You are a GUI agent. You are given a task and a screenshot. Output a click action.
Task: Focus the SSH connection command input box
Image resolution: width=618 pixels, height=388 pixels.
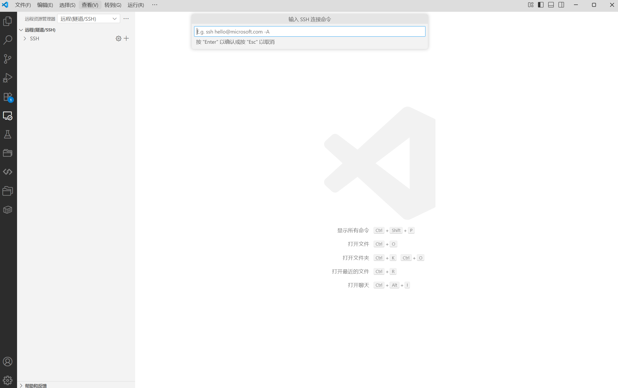(310, 32)
